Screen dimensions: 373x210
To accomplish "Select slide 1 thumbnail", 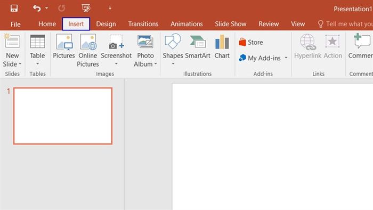I will coord(63,116).
